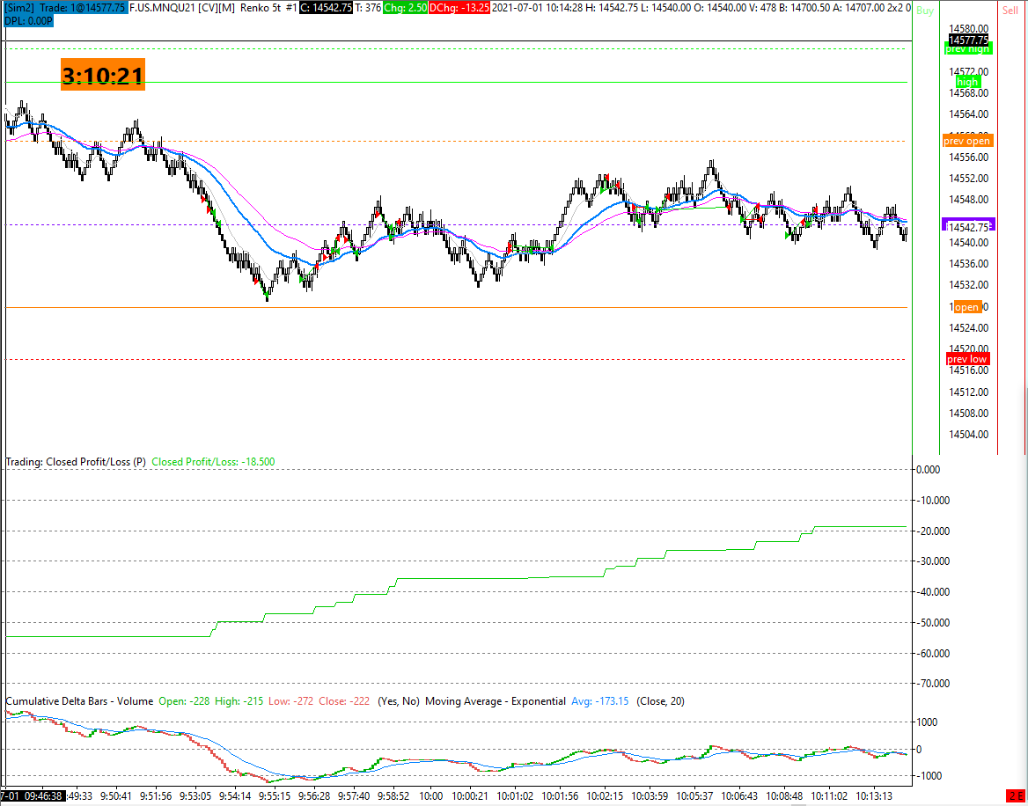Click the -70.000 profit/loss axis label
The width and height of the screenshot is (1028, 806).
point(932,684)
